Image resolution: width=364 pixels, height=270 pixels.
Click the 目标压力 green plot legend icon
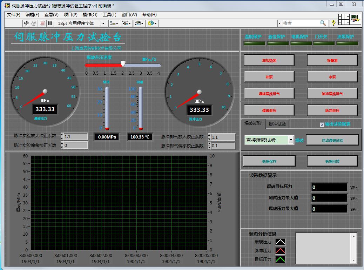point(280,259)
